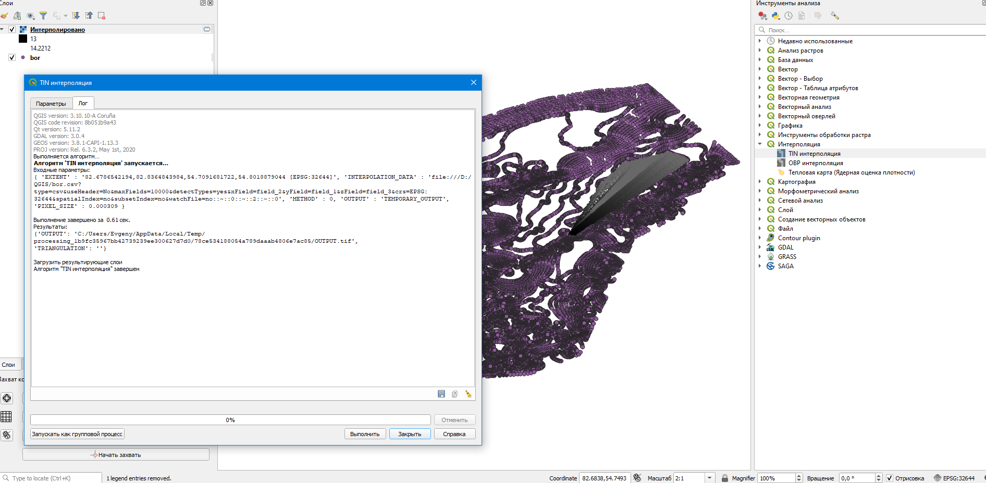Image resolution: width=986 pixels, height=483 pixels.
Task: Select the Векторный оверлей group
Action: coord(806,116)
